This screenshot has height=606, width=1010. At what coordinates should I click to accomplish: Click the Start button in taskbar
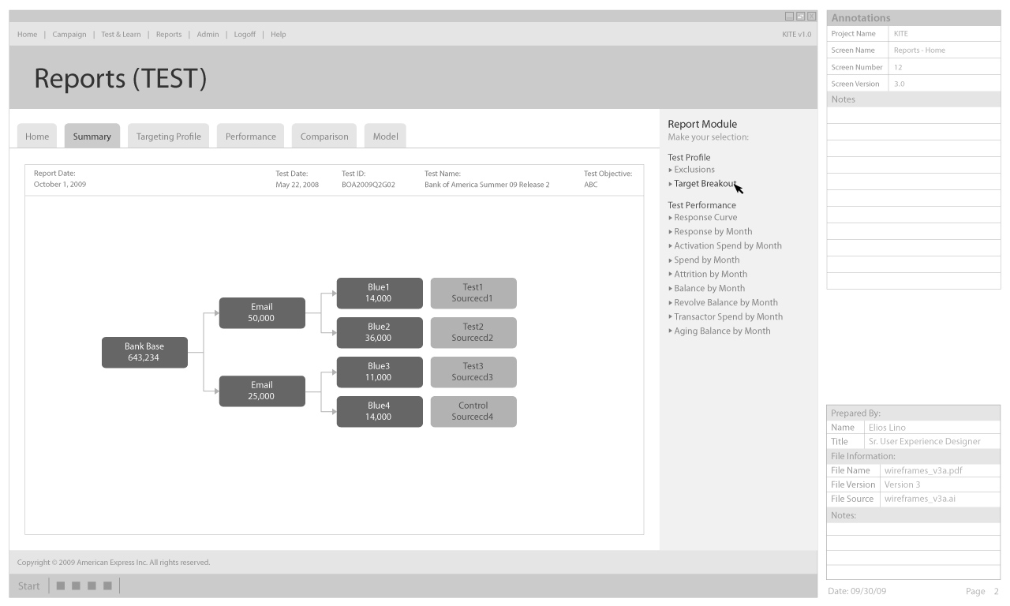click(28, 585)
